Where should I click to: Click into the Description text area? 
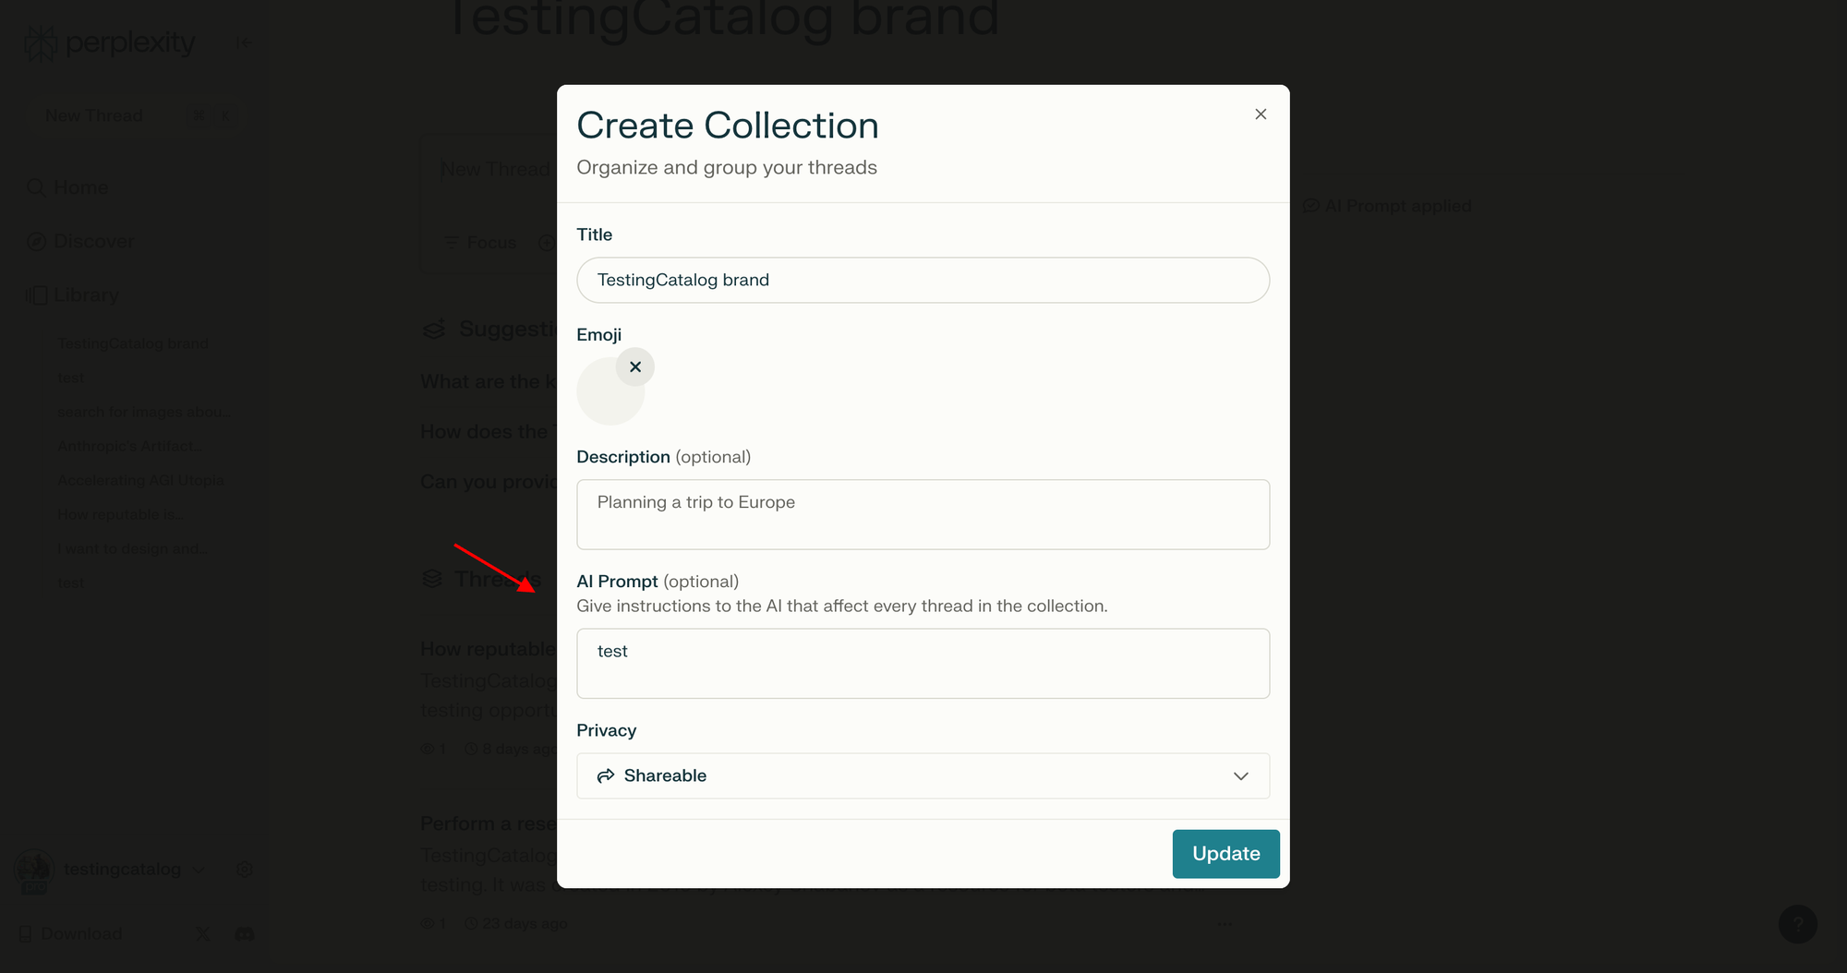point(923,514)
